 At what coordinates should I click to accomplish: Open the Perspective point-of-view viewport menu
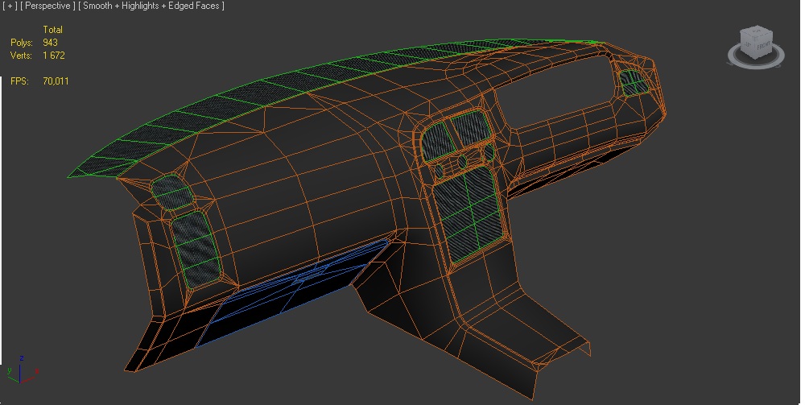pyautogui.click(x=48, y=6)
